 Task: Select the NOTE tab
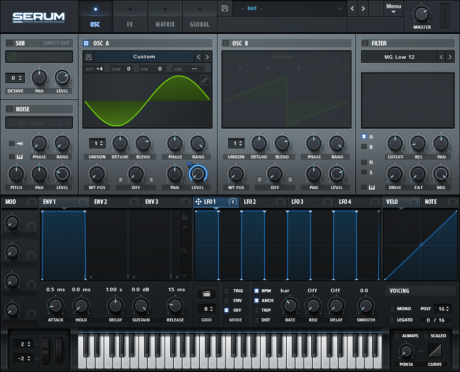440,202
